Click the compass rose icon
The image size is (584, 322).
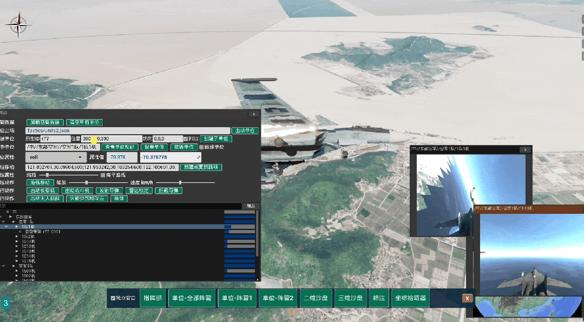pos(18,25)
